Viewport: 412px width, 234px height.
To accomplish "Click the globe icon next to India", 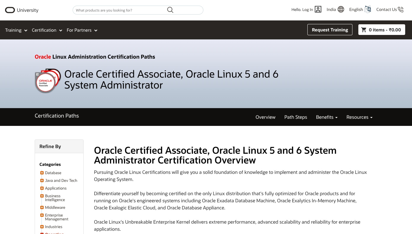I will (x=341, y=9).
